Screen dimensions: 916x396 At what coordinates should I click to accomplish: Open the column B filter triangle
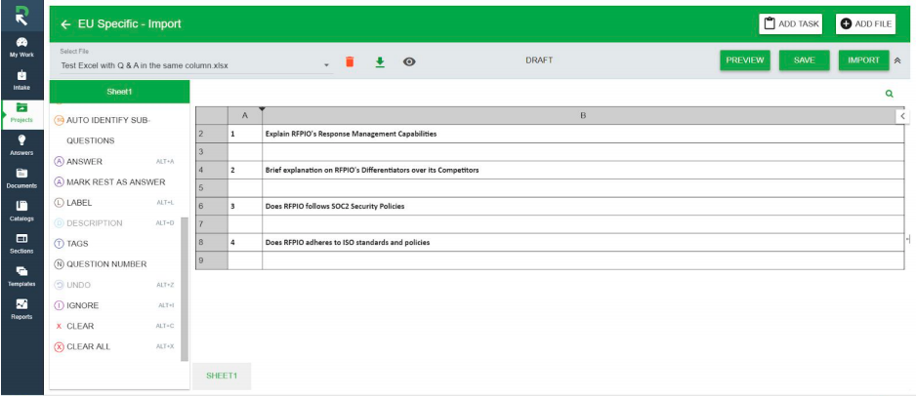pos(263,109)
